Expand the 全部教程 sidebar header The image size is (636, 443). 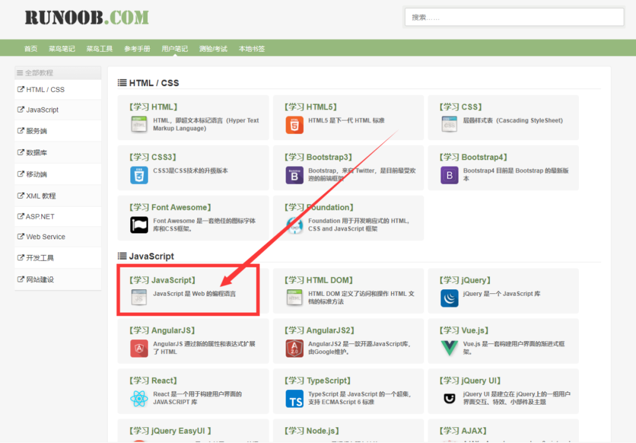pyautogui.click(x=35, y=73)
